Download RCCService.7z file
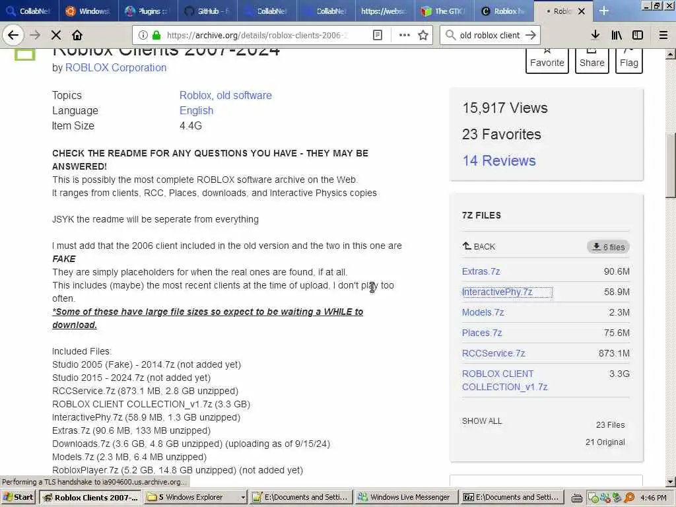This screenshot has width=676, height=507. click(x=494, y=353)
